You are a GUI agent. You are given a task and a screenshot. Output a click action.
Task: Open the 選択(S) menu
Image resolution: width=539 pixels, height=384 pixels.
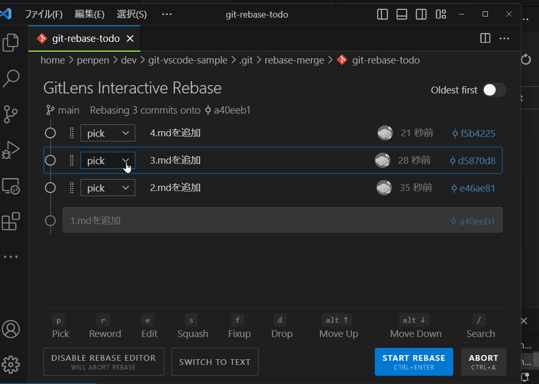click(132, 14)
